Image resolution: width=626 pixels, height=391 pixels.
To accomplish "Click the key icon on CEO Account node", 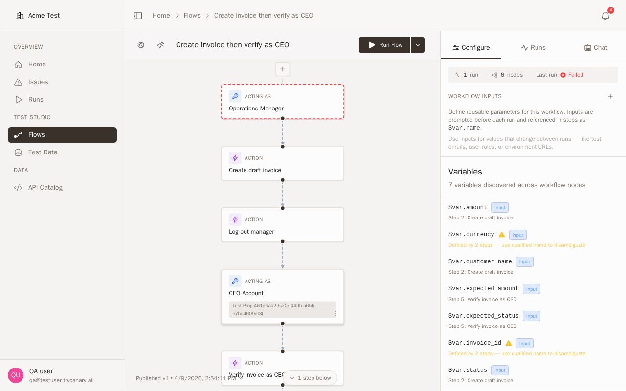I will tap(235, 281).
